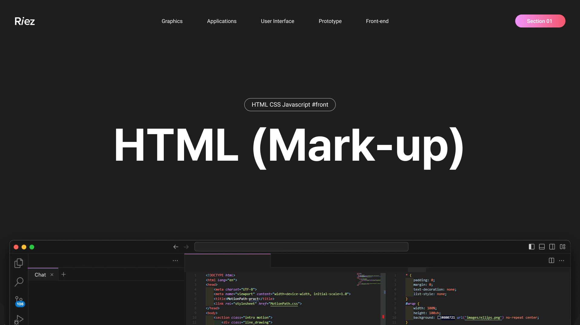580x325 pixels.
Task: Click the meta charset UTF-8 line
Action: 235,289
